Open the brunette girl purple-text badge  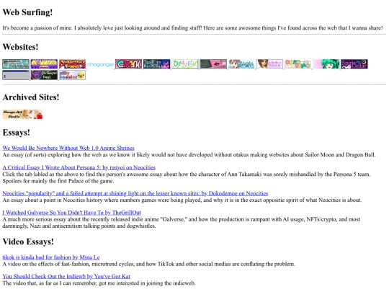pyautogui.click(x=269, y=64)
